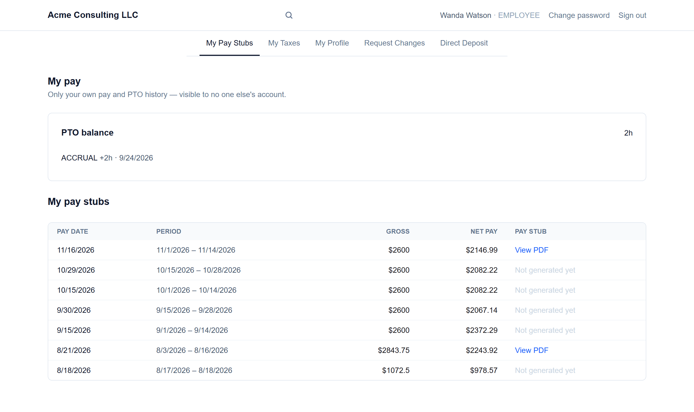Click the NET PAY column header
Image resolution: width=694 pixels, height=412 pixels.
pyautogui.click(x=484, y=231)
